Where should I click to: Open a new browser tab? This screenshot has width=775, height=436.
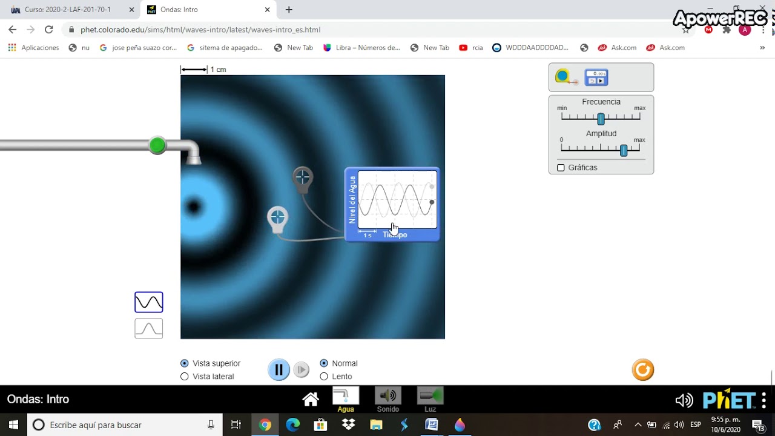point(289,10)
